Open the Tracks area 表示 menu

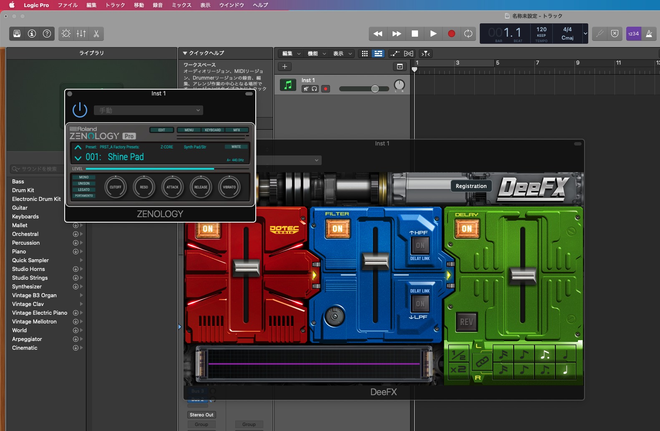(x=343, y=53)
